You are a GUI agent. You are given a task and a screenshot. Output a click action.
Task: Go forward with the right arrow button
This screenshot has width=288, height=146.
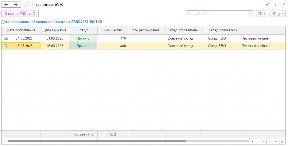pos(16,4)
